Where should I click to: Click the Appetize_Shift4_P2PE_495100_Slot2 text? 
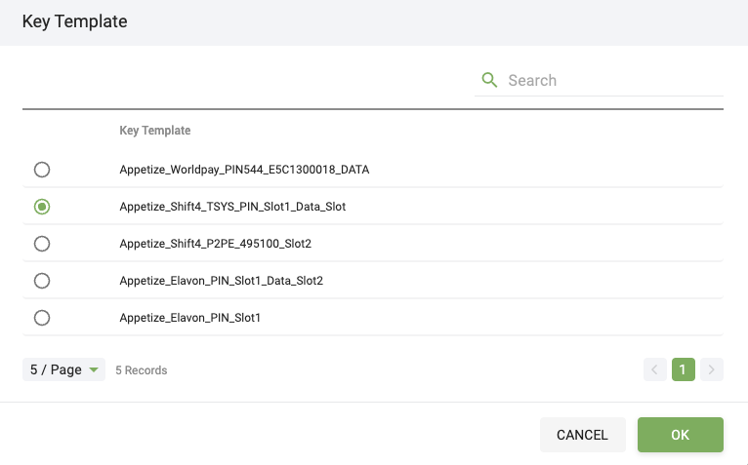tap(216, 244)
